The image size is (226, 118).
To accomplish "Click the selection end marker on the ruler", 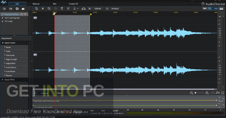I will [x=90, y=14].
